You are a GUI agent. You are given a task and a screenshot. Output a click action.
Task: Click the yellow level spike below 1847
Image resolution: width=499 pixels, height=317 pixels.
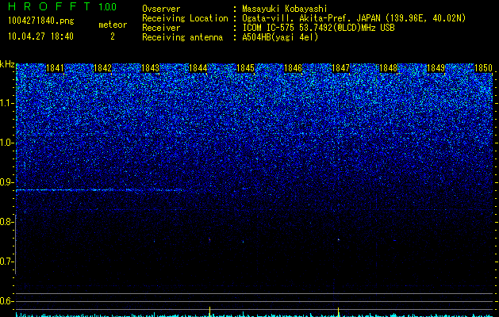(x=338, y=312)
